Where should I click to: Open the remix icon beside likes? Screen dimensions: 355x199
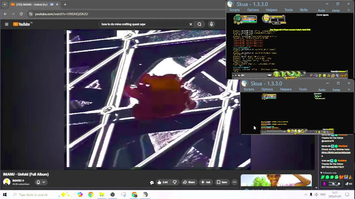tap(152, 182)
